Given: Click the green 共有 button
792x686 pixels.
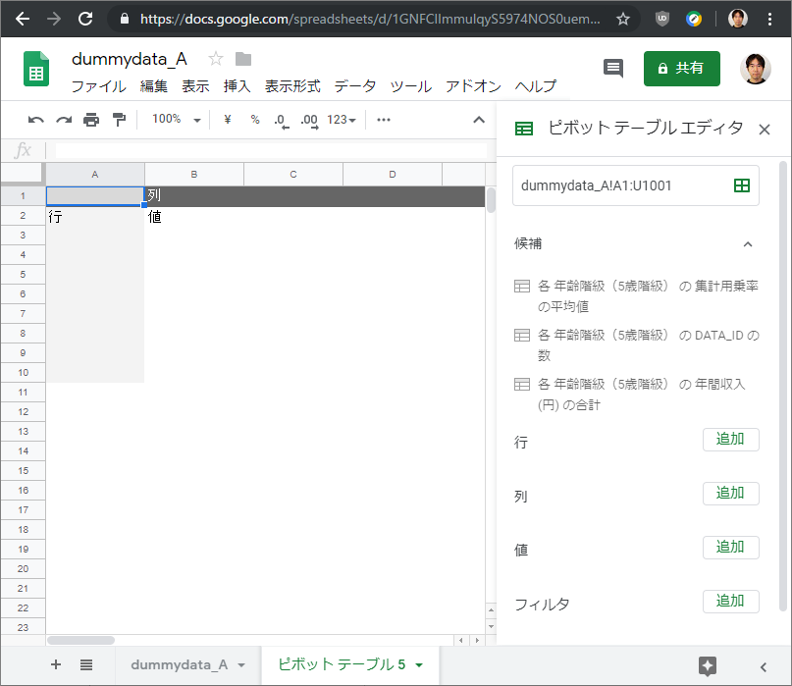Looking at the screenshot, I should pos(681,70).
